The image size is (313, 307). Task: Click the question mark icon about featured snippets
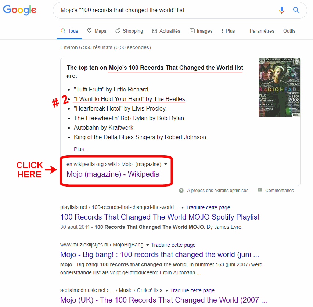(181, 191)
